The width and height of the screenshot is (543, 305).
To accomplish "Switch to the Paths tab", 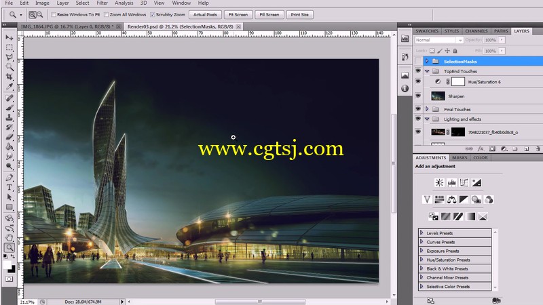I will [501, 31].
